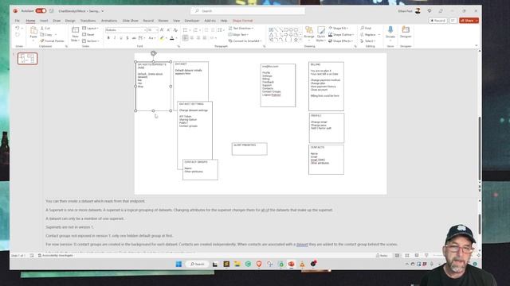Click the Cut scissors icon
The width and height of the screenshot is (510, 286).
coord(42,29)
